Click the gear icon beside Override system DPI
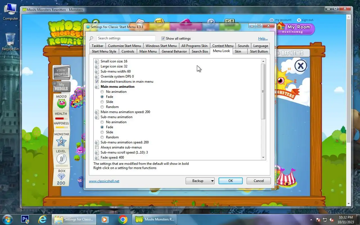This screenshot has width=360, height=225. point(97,76)
